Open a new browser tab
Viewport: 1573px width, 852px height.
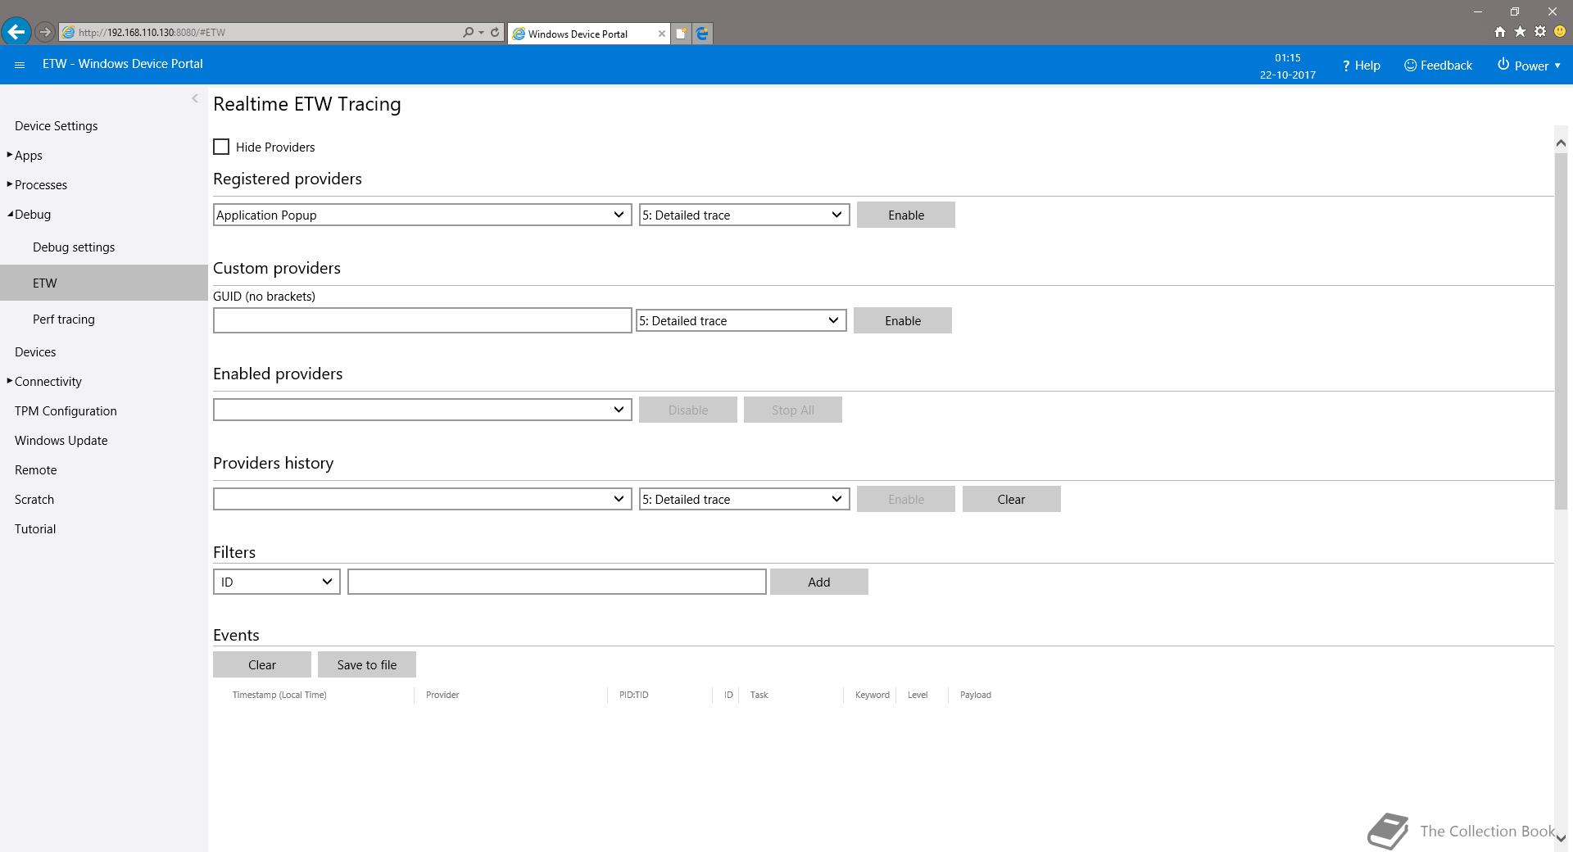coord(681,34)
